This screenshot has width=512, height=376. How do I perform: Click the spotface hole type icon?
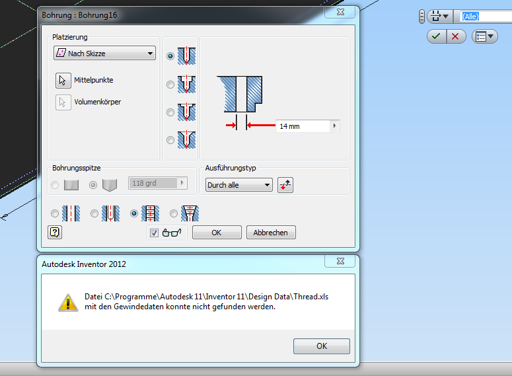tap(186, 112)
